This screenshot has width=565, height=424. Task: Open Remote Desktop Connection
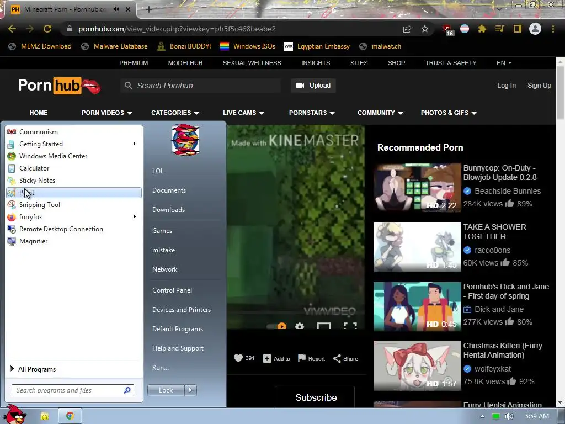pos(74,229)
